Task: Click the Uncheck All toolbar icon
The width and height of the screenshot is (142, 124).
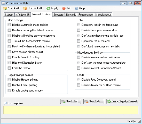Action: tap(25, 9)
